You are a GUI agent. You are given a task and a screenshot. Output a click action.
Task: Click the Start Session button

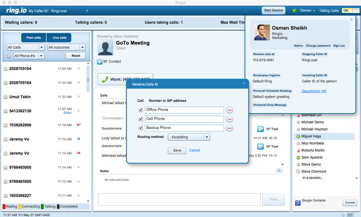(273, 11)
